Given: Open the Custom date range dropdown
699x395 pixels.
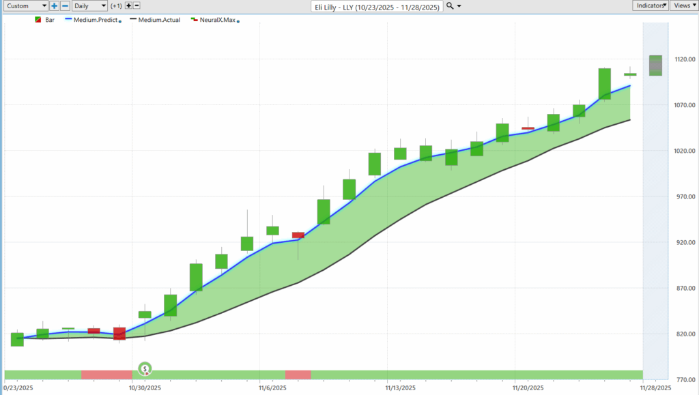Looking at the screenshot, I should (26, 5).
